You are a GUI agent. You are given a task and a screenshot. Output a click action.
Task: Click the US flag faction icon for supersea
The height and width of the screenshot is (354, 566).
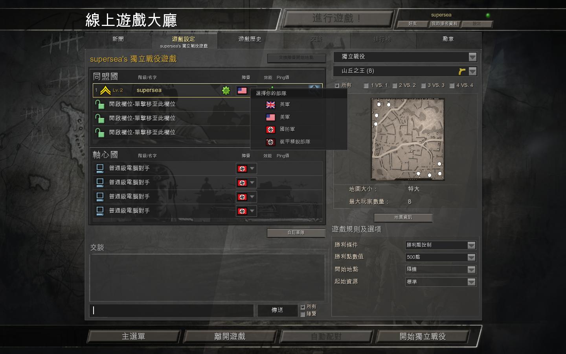(x=242, y=90)
